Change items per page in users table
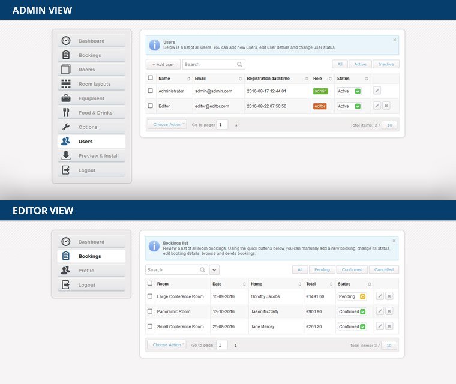The width and height of the screenshot is (456, 384). click(389, 125)
